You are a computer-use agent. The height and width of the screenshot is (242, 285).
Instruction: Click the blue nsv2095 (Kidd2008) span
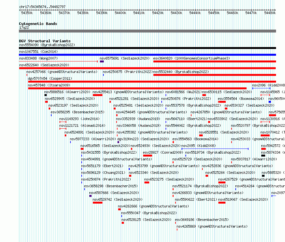tap(215, 149)
